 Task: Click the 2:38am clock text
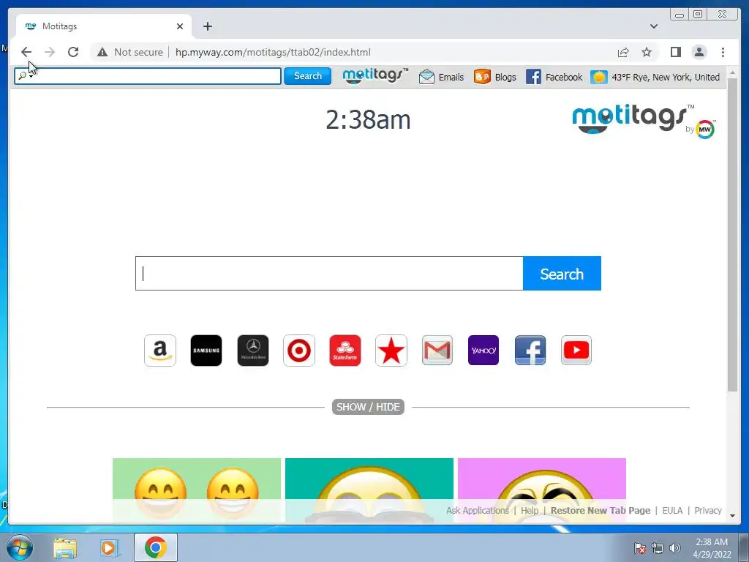pos(368,120)
